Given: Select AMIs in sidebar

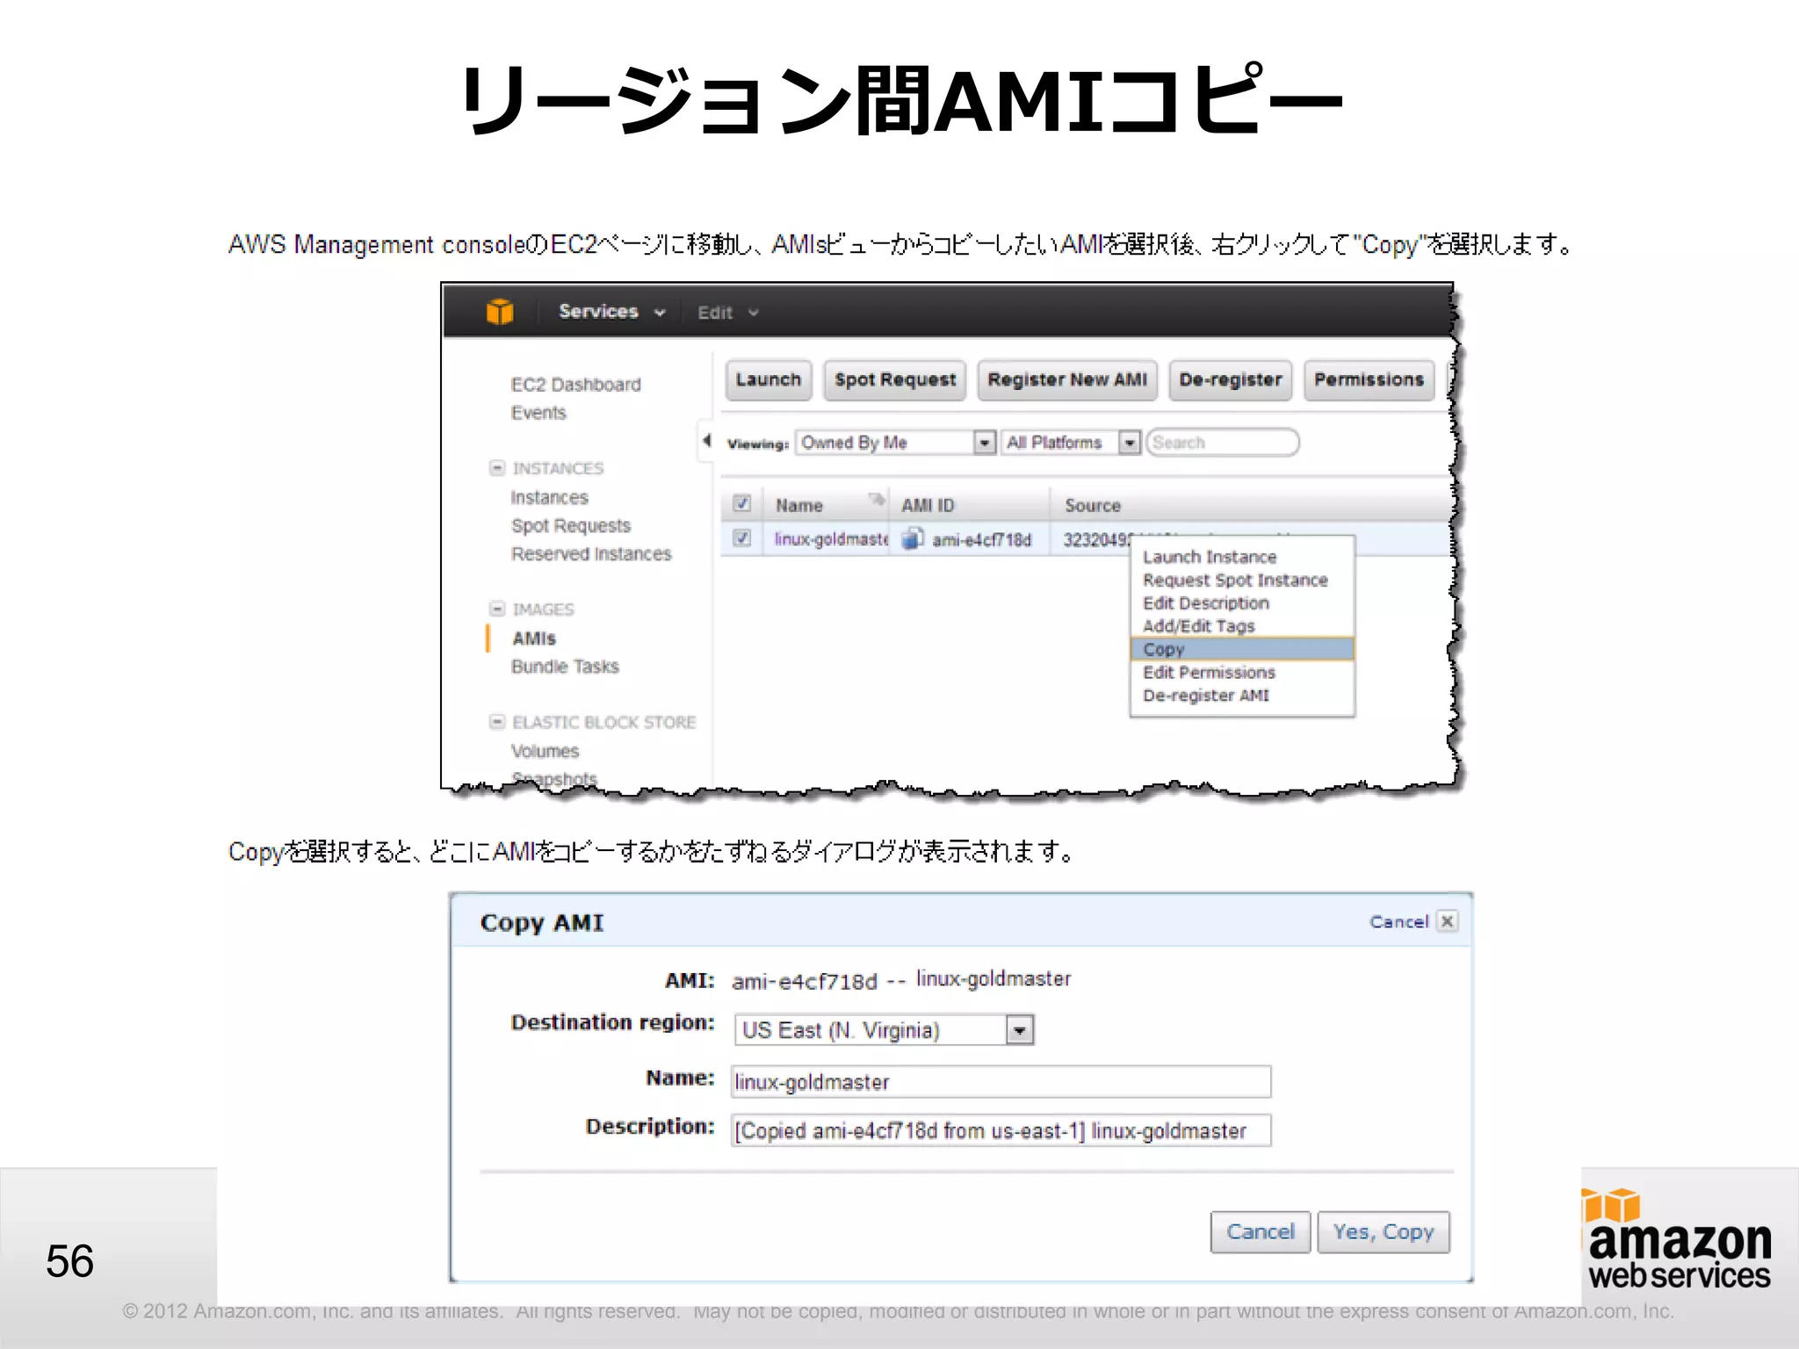Looking at the screenshot, I should (x=534, y=638).
